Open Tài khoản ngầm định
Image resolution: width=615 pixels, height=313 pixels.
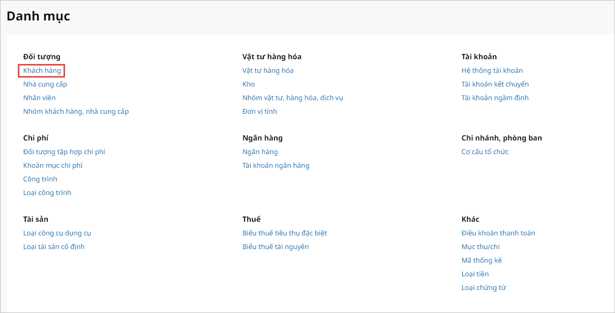(495, 98)
